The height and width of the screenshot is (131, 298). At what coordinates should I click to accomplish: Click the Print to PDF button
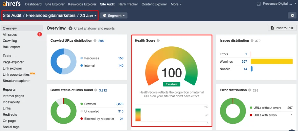282,28
